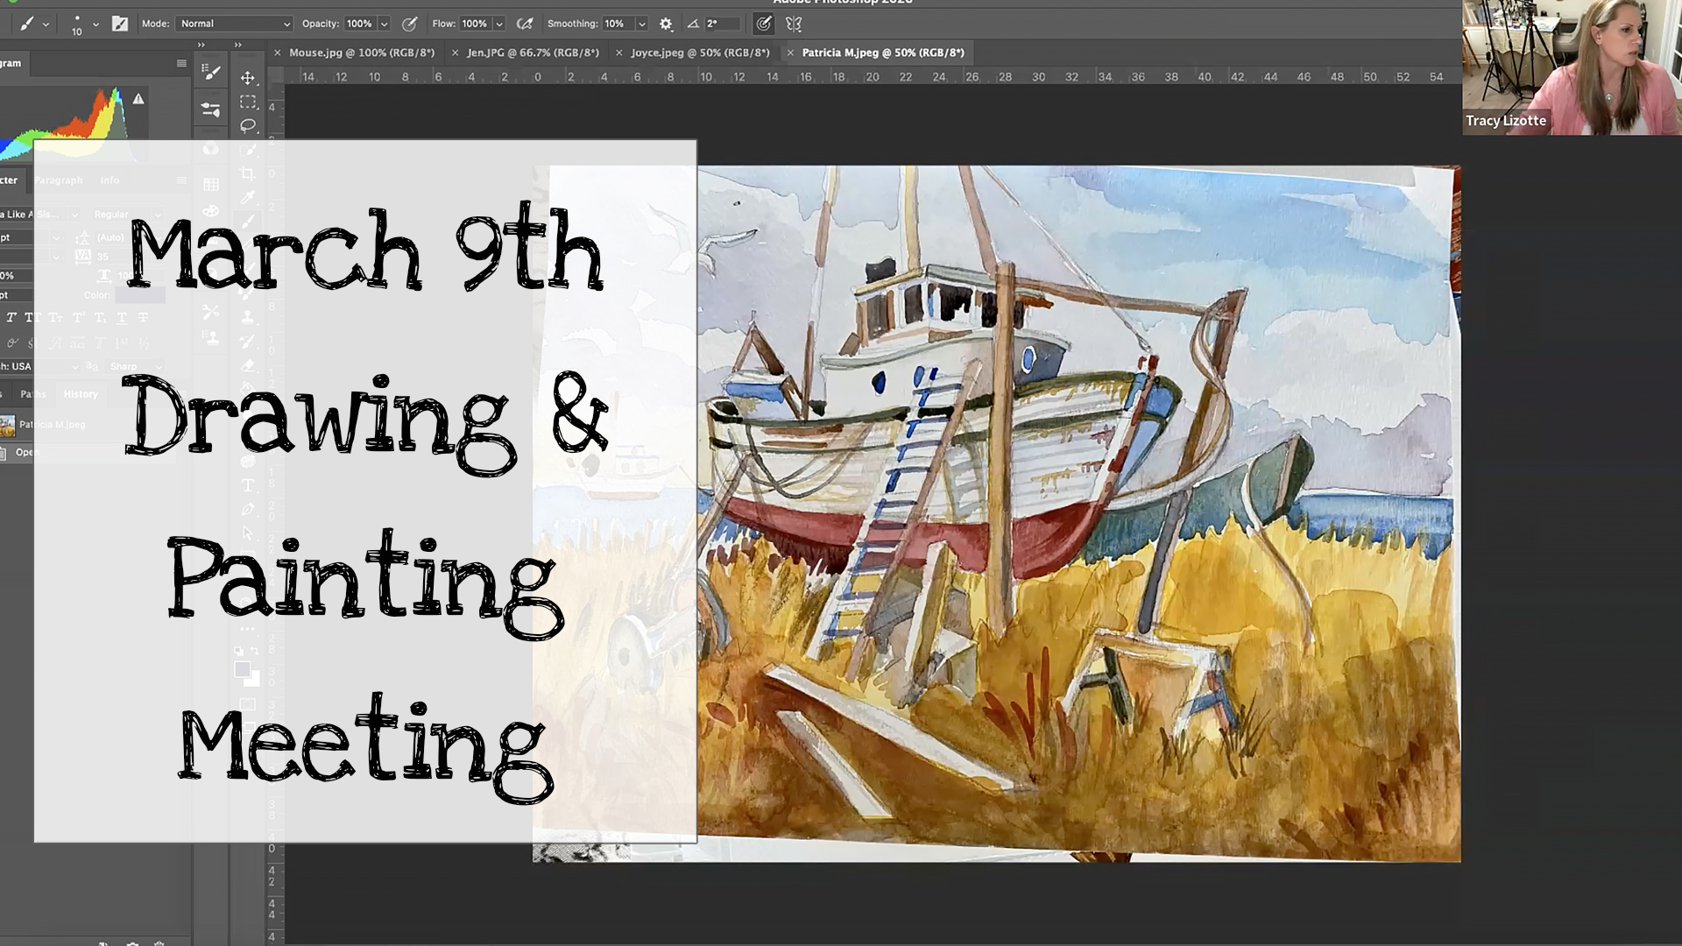Open the language dropdown showing USA
The image size is (1682, 946).
[x=39, y=367]
